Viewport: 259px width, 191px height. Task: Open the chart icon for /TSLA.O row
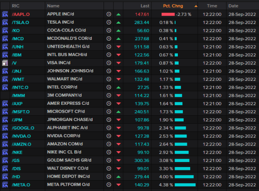(x=5, y=22)
